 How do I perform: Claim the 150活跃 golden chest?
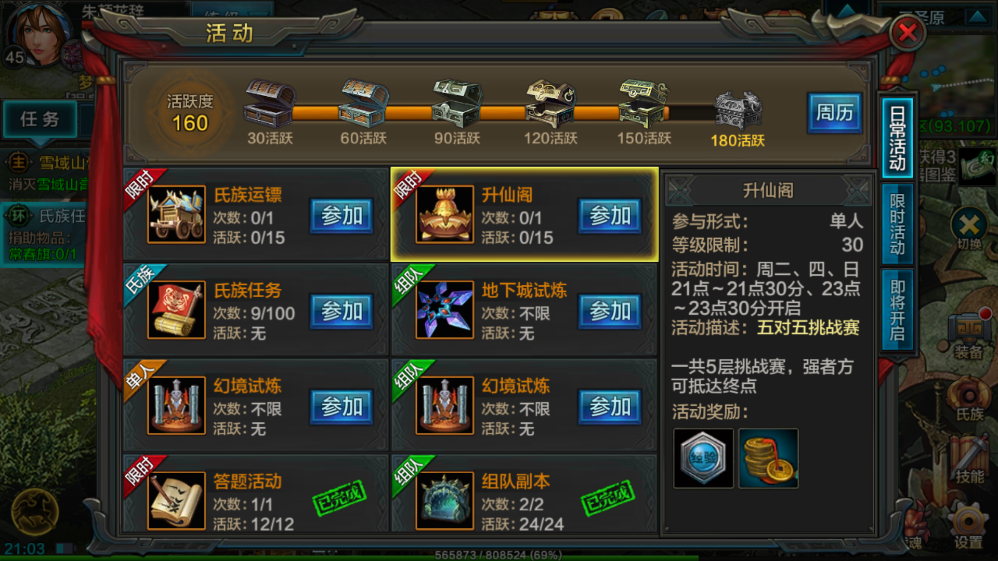pyautogui.click(x=644, y=103)
